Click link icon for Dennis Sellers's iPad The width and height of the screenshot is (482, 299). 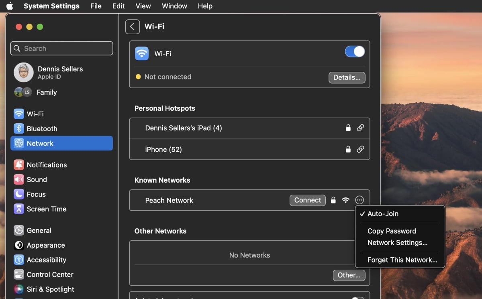360,128
